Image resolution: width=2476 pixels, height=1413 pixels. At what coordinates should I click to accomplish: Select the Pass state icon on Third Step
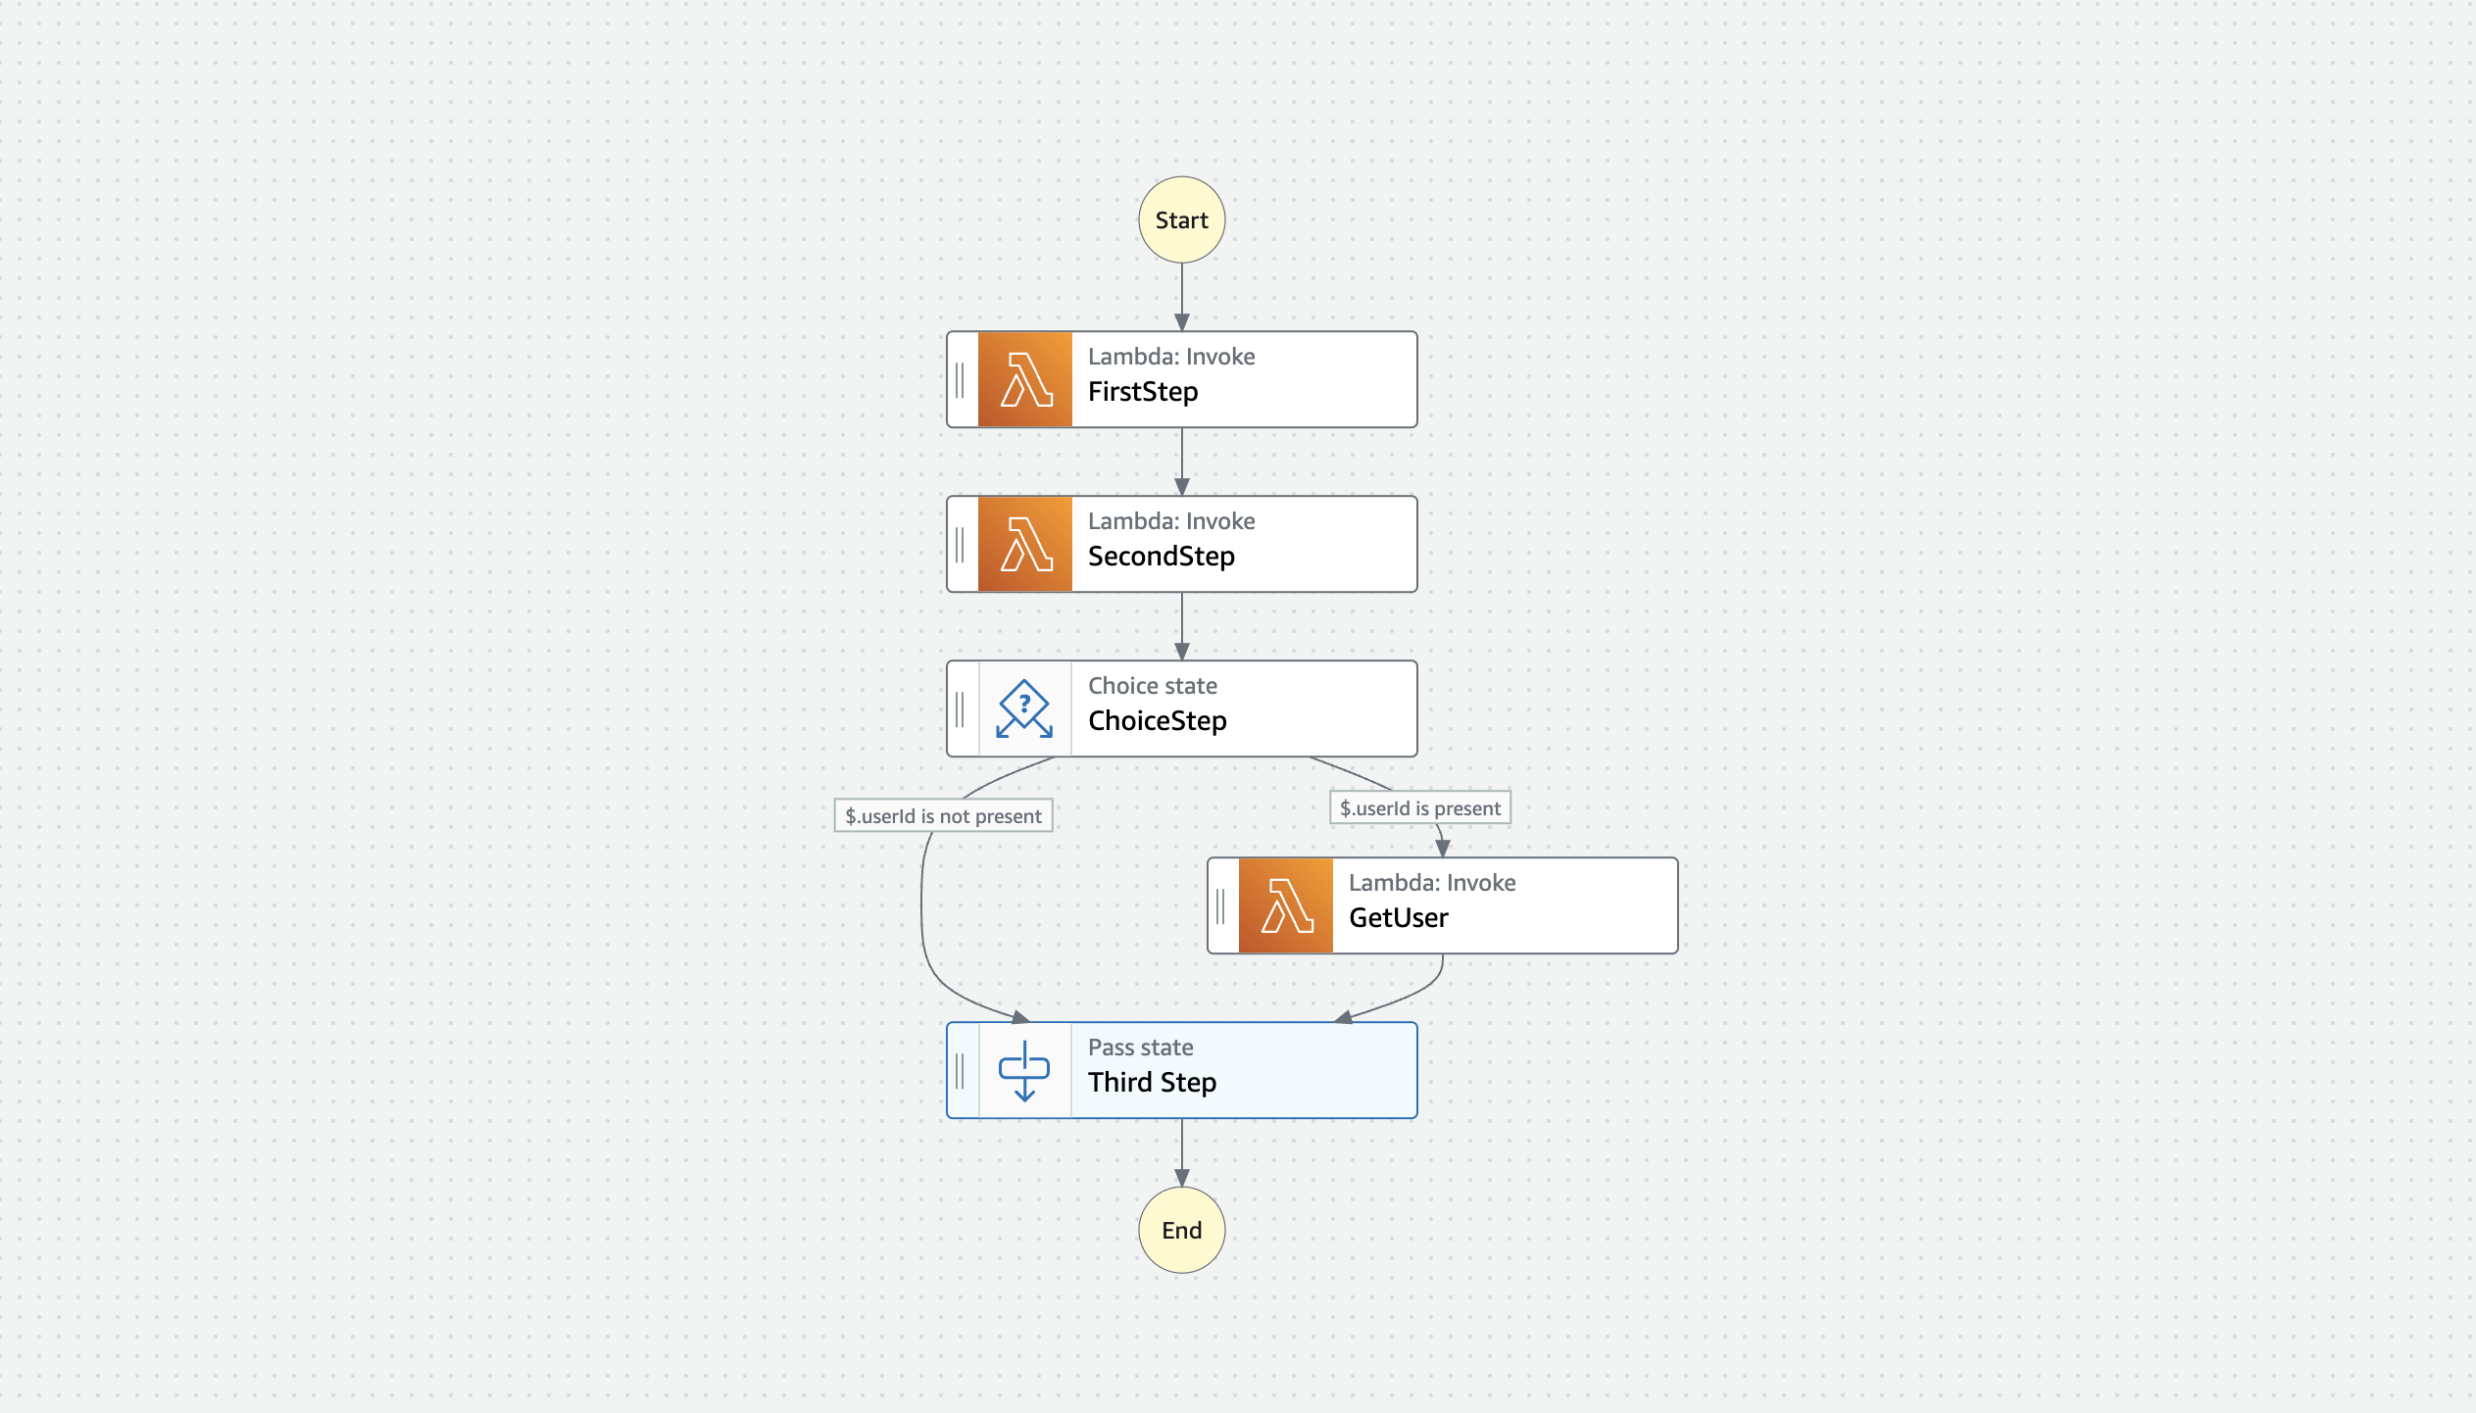click(1023, 1069)
